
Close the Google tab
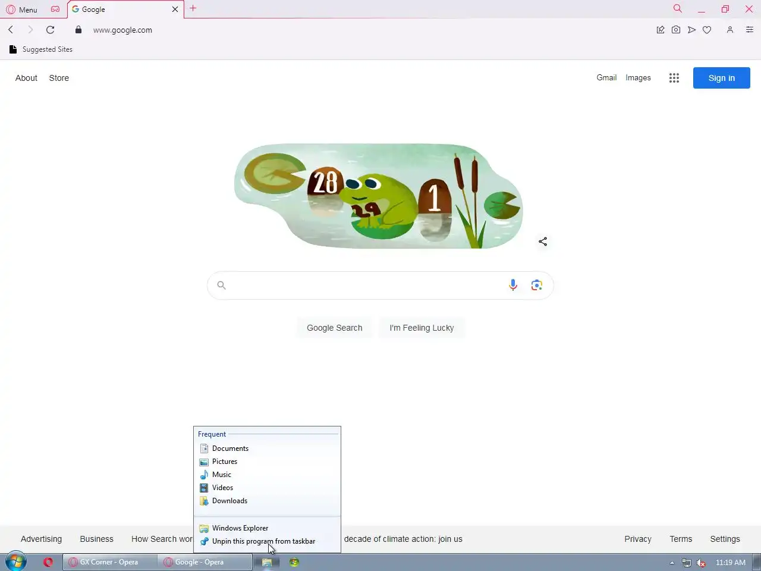[175, 10]
